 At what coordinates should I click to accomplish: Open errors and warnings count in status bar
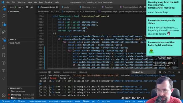pos(22,101)
